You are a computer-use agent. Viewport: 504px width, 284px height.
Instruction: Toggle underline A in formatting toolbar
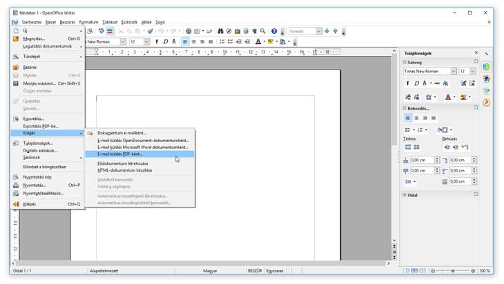coord(174,42)
